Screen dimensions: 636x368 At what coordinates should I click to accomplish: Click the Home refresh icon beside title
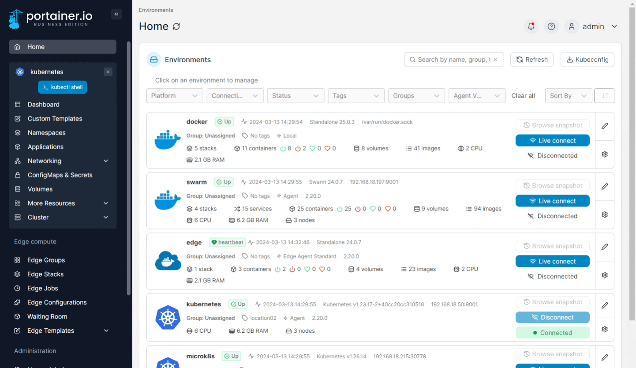[176, 26]
